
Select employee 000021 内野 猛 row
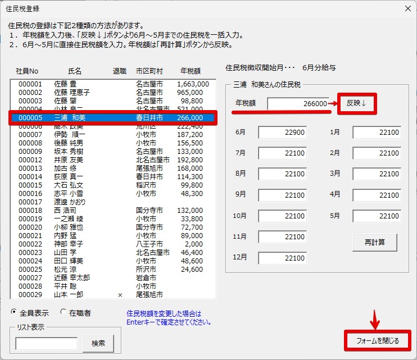click(113, 236)
